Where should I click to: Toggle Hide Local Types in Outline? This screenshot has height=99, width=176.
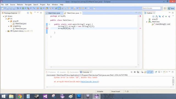(x=169, y=16)
